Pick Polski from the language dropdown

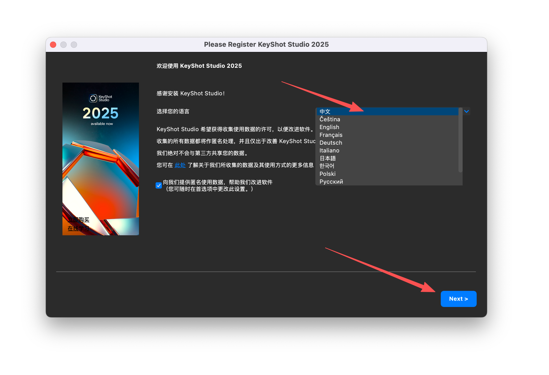coord(327,174)
